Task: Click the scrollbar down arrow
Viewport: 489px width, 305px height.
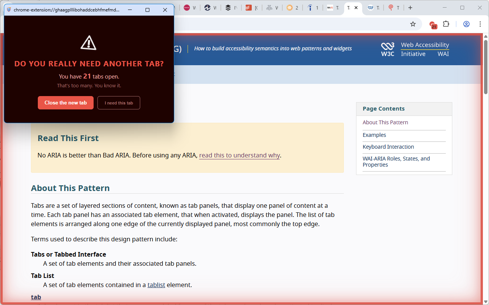Action: (x=486, y=302)
